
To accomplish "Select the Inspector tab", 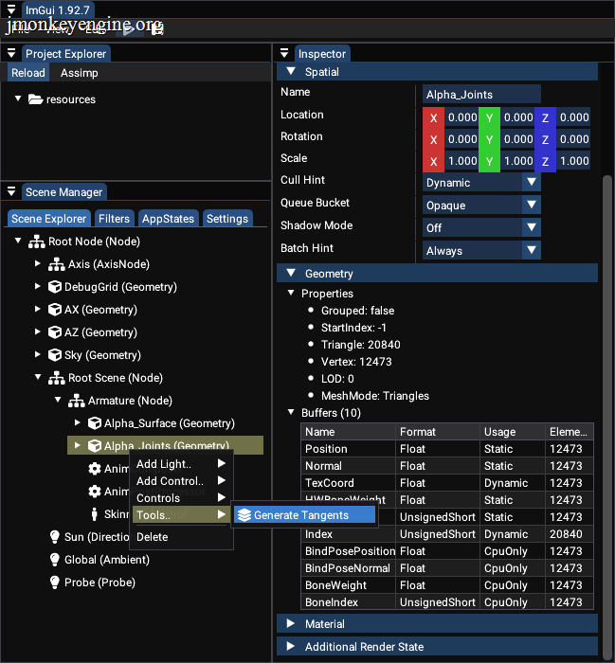I will tap(322, 54).
